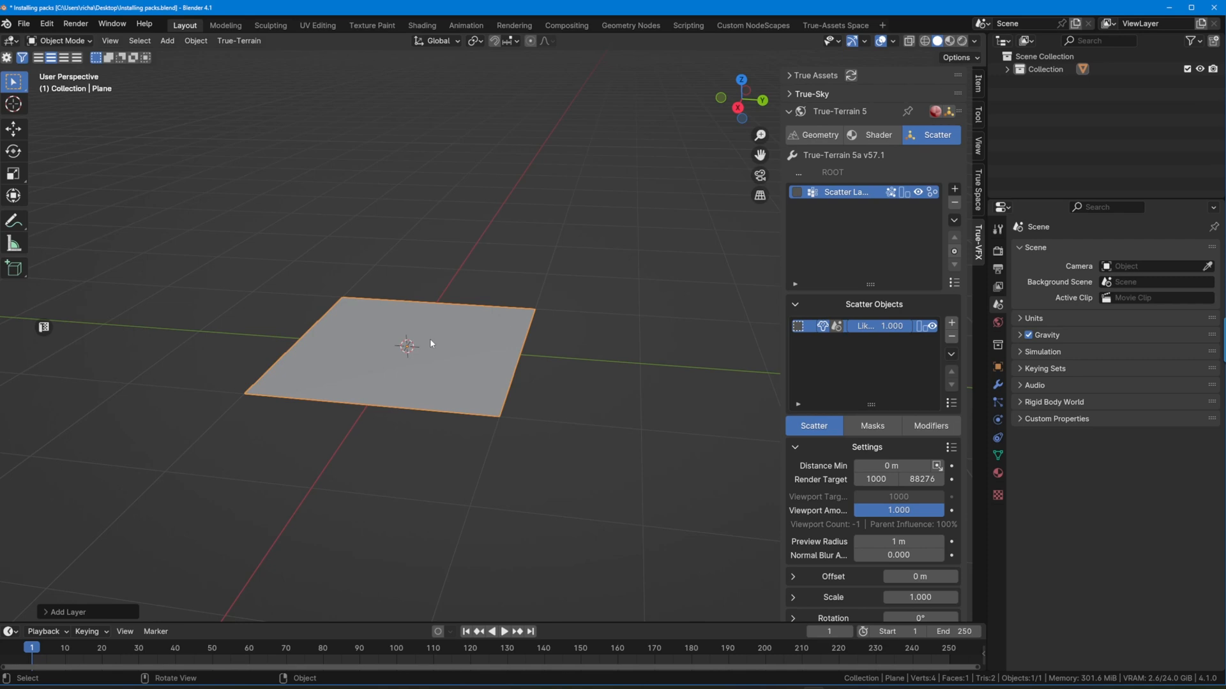Viewport: 1226px width, 689px height.
Task: Activate the Measure ruler tool
Action: pyautogui.click(x=13, y=244)
